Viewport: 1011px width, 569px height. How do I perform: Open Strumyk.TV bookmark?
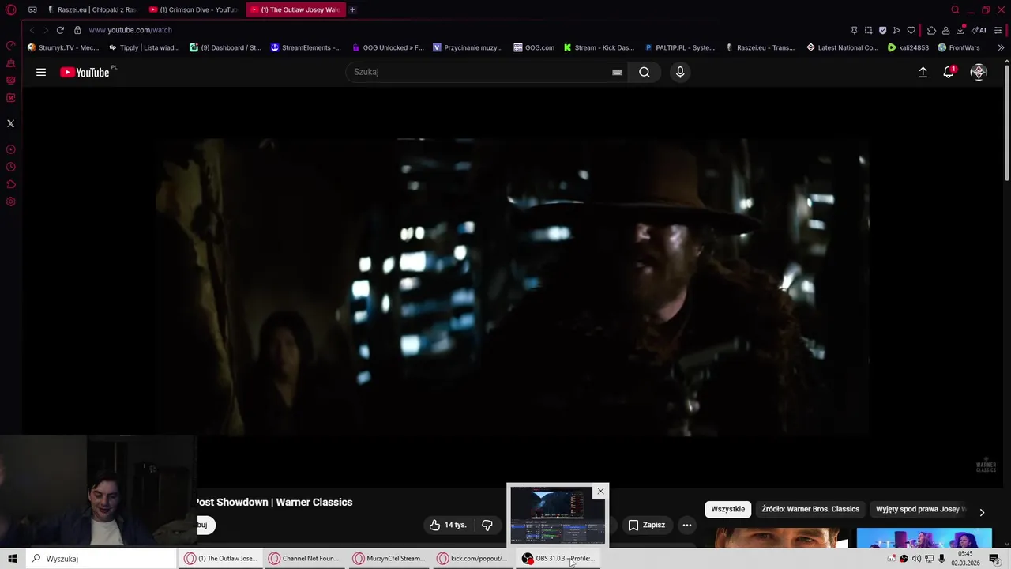click(x=63, y=47)
